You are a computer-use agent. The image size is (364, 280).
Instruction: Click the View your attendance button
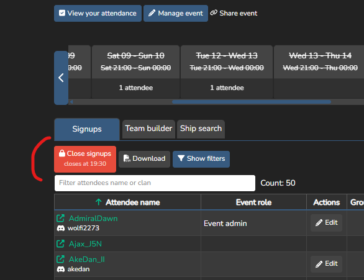coord(98,13)
